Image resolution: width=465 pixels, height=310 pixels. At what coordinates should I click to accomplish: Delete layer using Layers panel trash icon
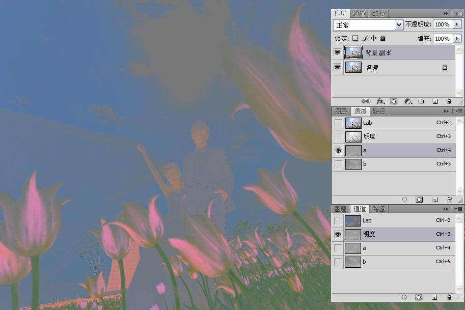pos(449,101)
